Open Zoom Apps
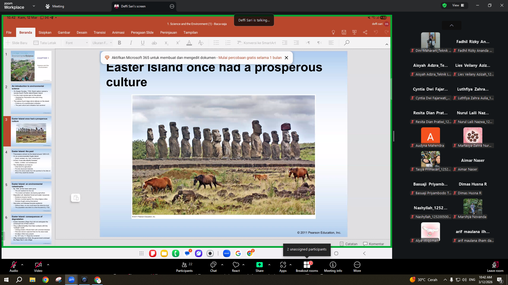 pyautogui.click(x=283, y=267)
